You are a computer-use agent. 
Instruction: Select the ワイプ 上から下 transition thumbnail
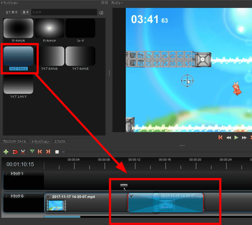[18, 84]
